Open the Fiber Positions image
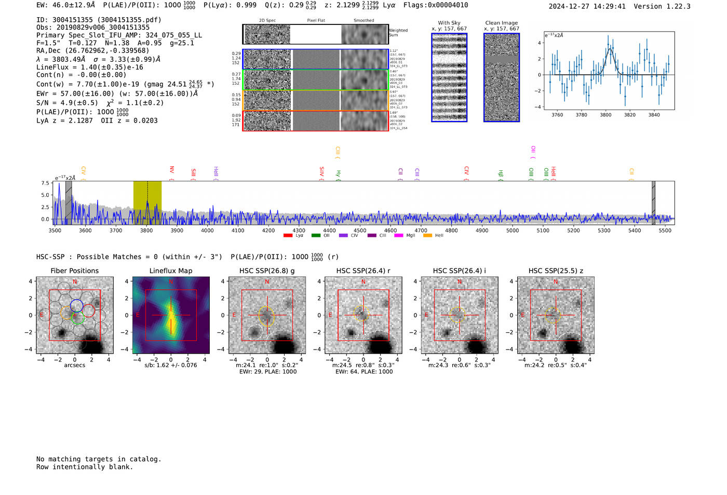Screen dimensions: 727x495 coord(75,315)
